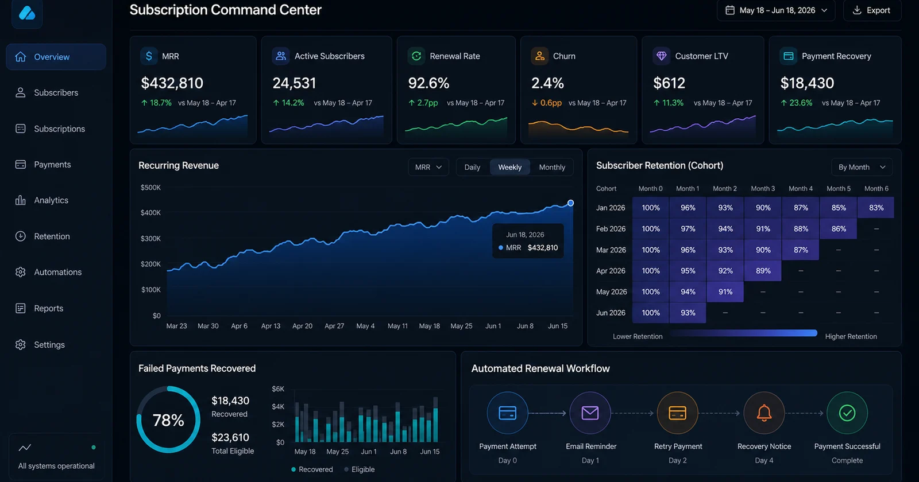
Task: Click the Email Reminder envelope icon
Action: pos(590,413)
